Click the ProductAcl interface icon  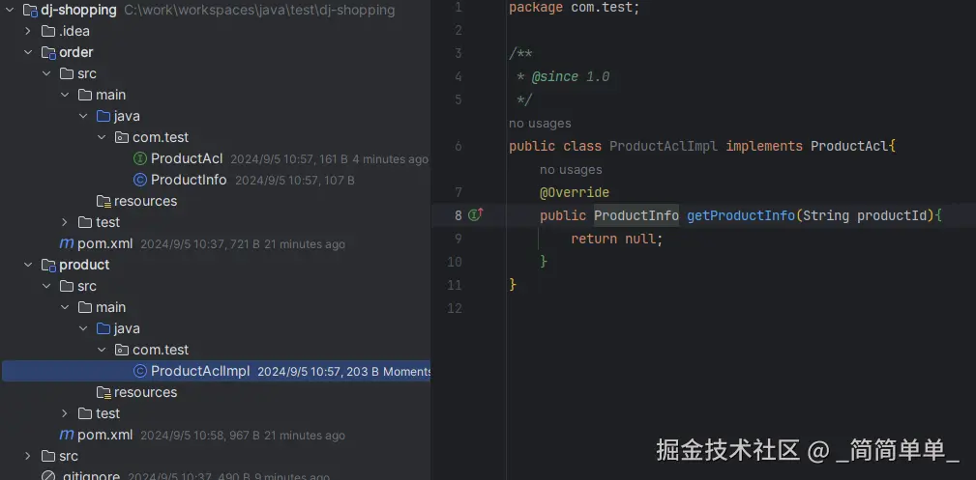140,158
